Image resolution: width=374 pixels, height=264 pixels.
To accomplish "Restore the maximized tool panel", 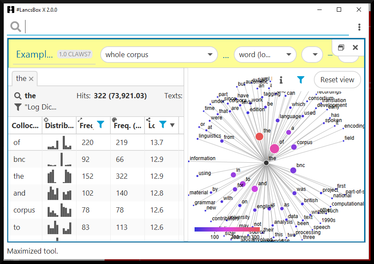I will [341, 48].
